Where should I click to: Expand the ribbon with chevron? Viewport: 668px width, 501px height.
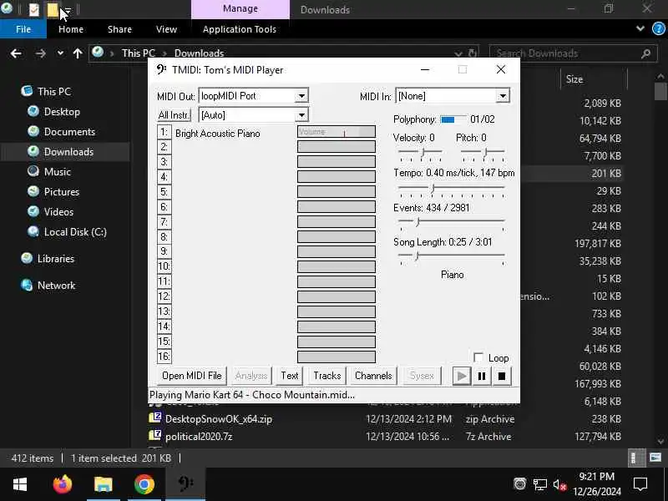[x=640, y=28]
